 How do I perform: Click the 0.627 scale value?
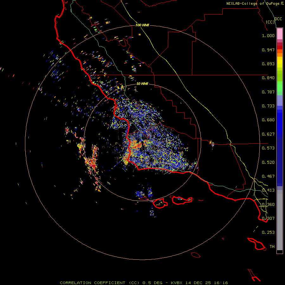(268, 134)
